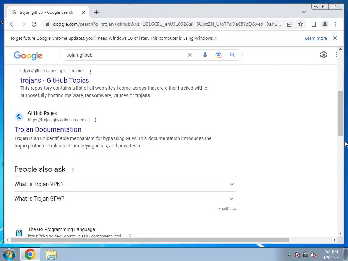Click the github.com › topics › trojans breadcrumb
Screen dimensions: 348x261
(52, 71)
